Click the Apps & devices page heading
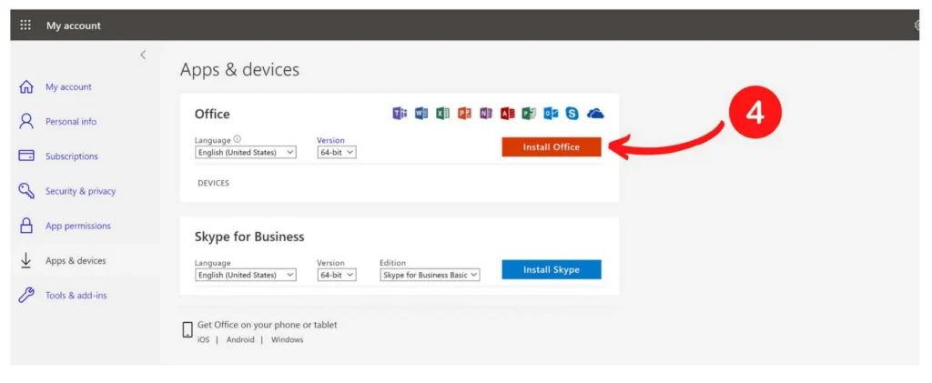 click(239, 70)
